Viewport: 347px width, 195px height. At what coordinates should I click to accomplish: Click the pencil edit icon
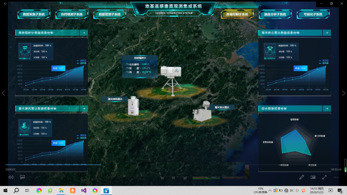point(301,177)
